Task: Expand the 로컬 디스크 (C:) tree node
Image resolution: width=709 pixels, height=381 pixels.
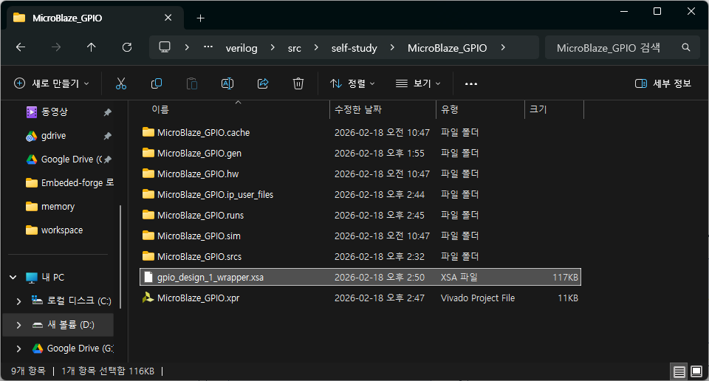Action: click(19, 301)
